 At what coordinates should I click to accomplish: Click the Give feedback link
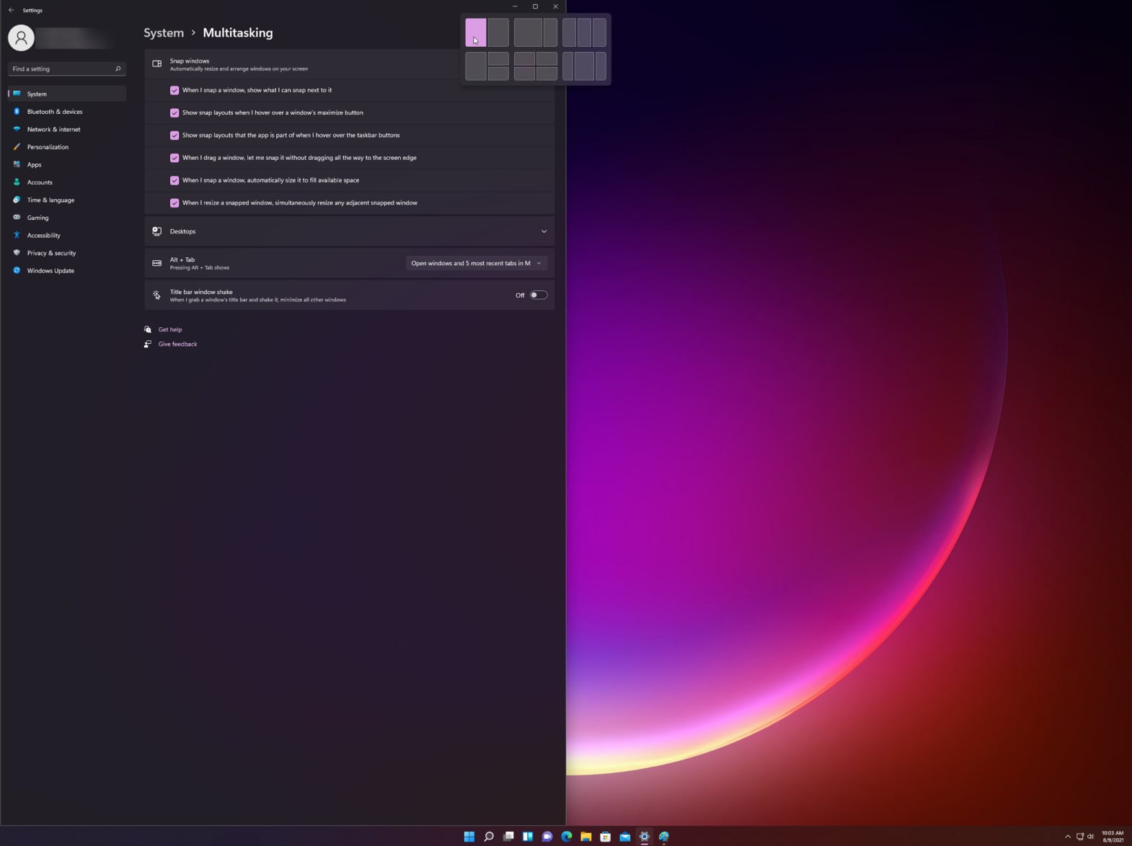[x=177, y=344]
